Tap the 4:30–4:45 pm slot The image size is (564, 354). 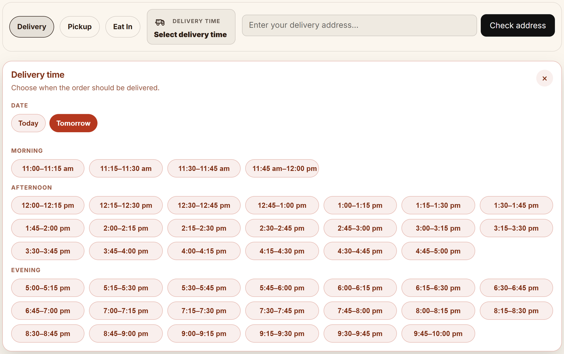[360, 251]
